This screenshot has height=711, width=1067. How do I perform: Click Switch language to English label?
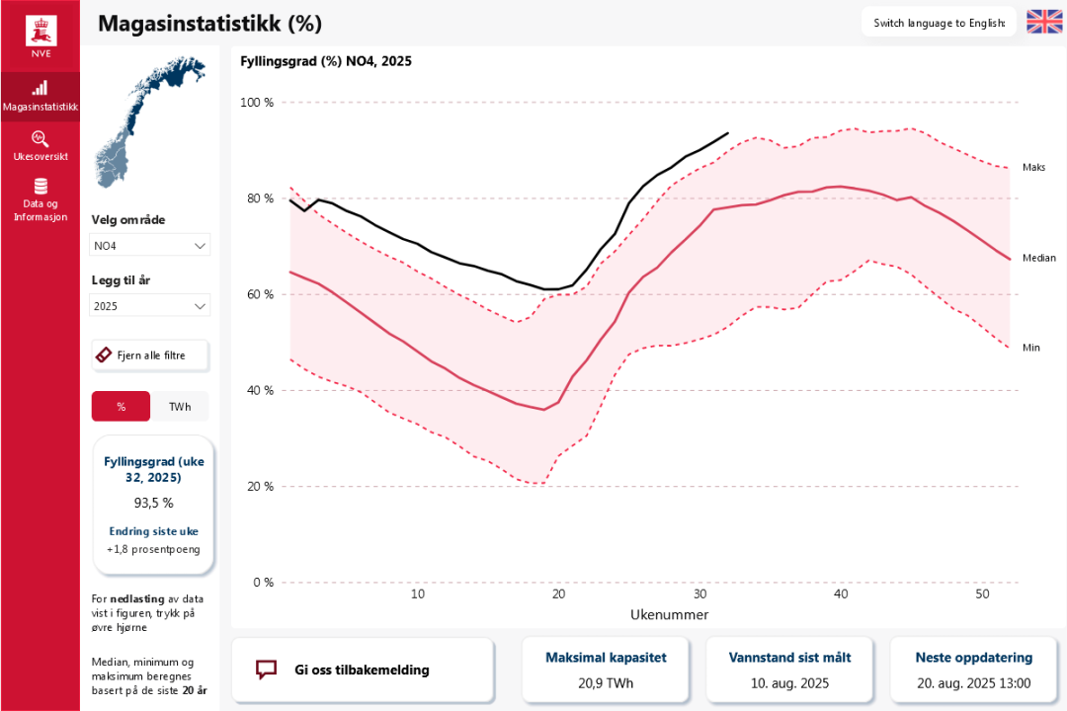[939, 22]
